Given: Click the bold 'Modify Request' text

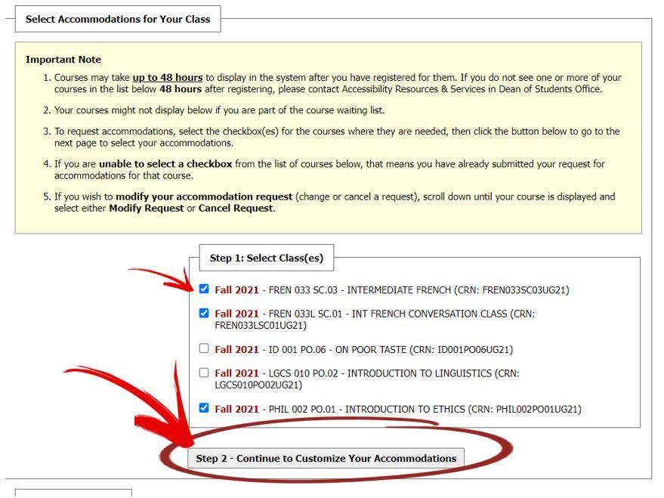Looking at the screenshot, I should pos(147,209).
